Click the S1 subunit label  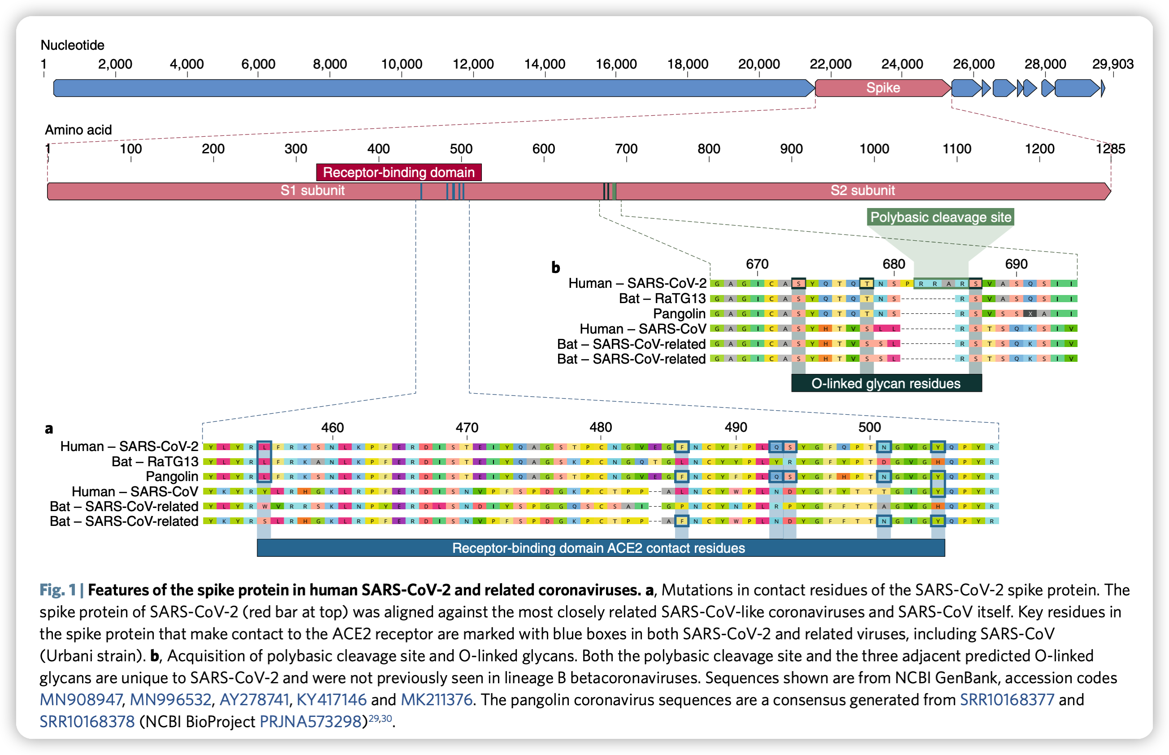pyautogui.click(x=312, y=190)
